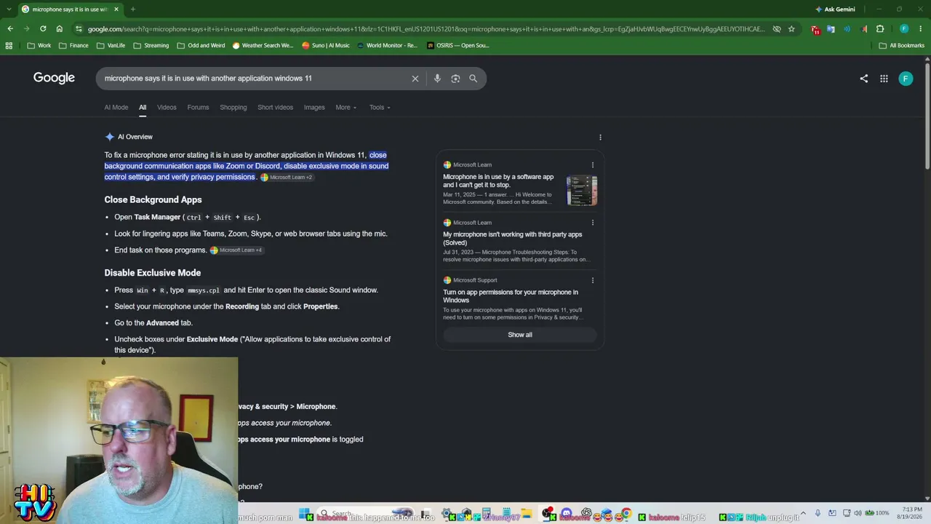Viewport: 931px width, 524px height.
Task: Reload the current page
Action: point(43,29)
